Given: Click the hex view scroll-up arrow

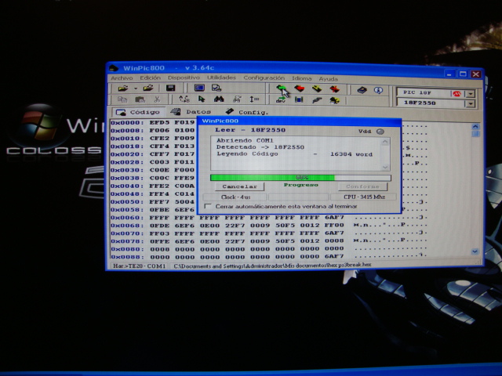Looking at the screenshot, I should pyautogui.click(x=475, y=127).
